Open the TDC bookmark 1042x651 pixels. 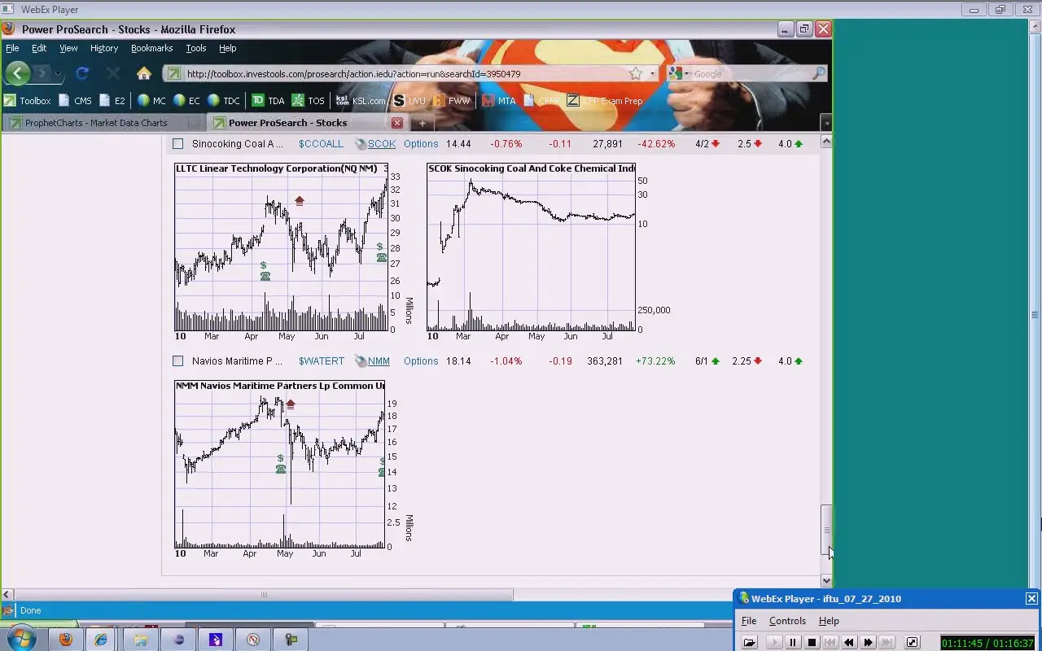[224, 101]
